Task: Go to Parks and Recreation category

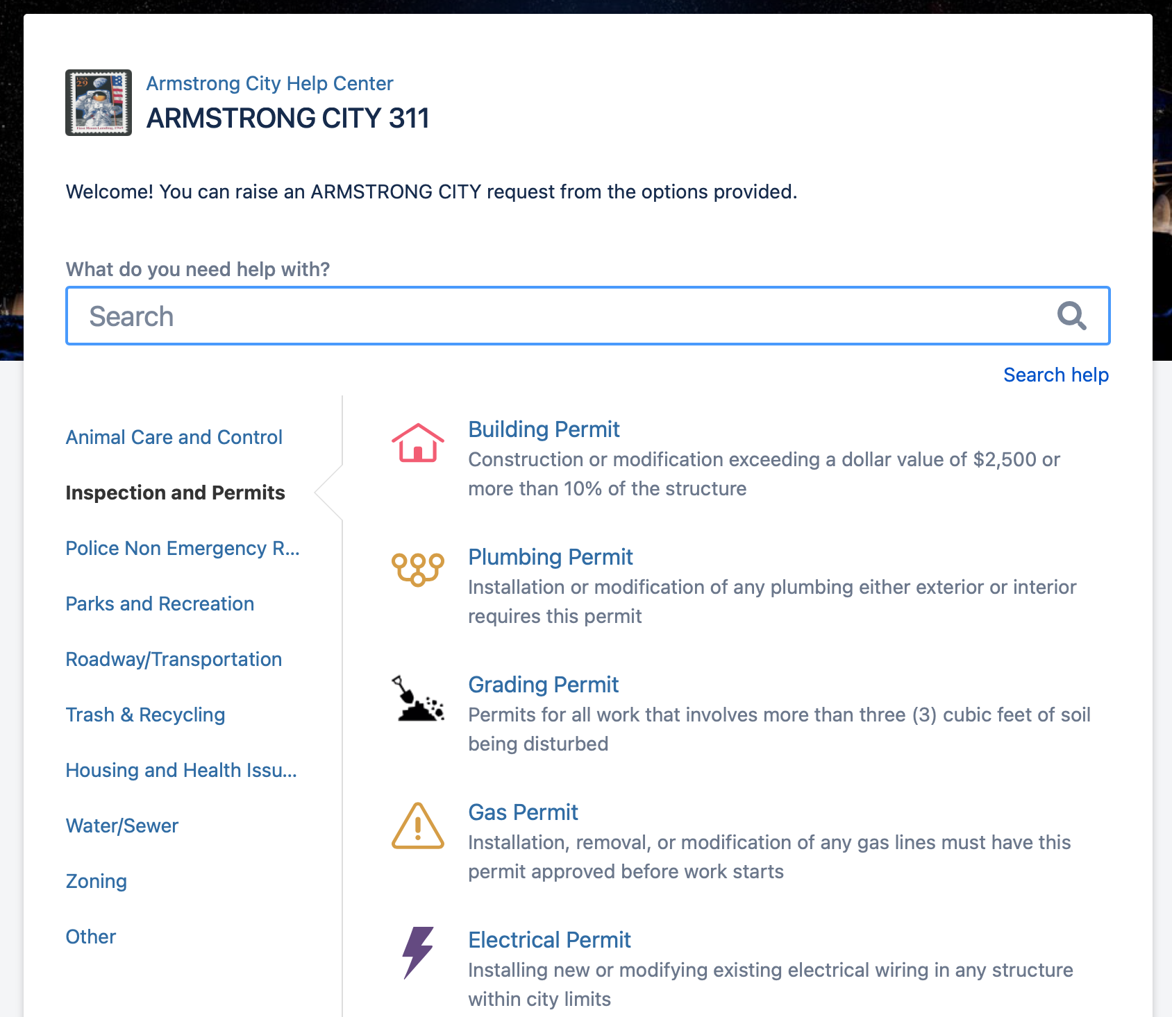Action: 160,604
